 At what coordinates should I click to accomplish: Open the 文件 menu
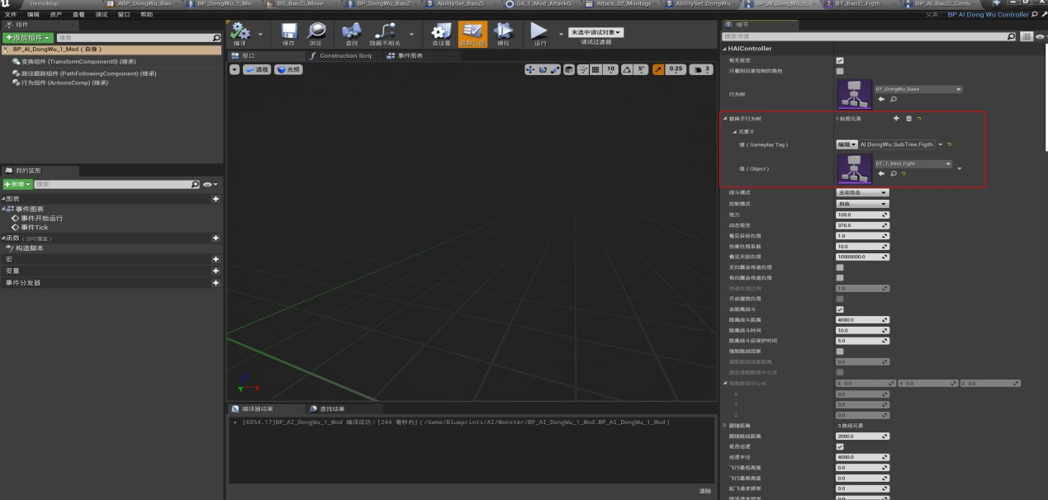[x=11, y=15]
